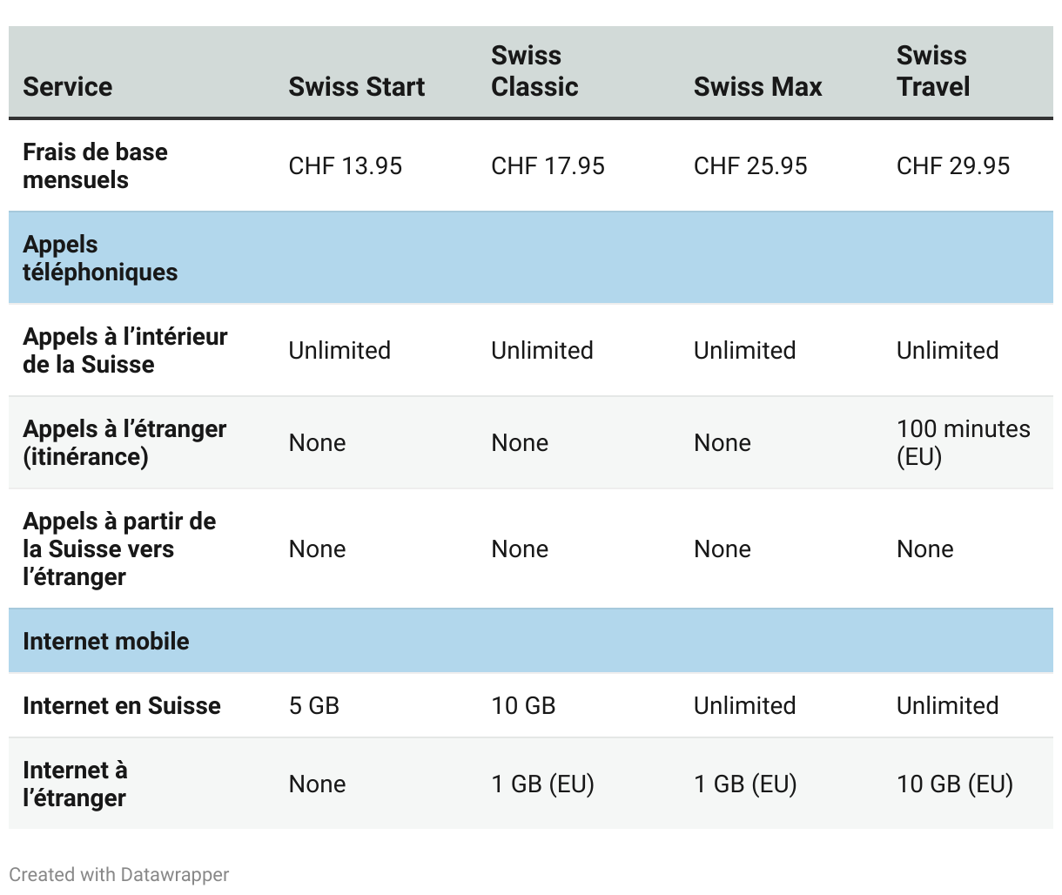Click the "Internet à l'étranger" row label
The image size is (1062, 895).
coord(75,784)
